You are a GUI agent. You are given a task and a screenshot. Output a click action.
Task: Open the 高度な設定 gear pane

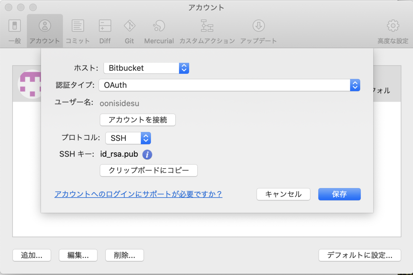tap(393, 32)
